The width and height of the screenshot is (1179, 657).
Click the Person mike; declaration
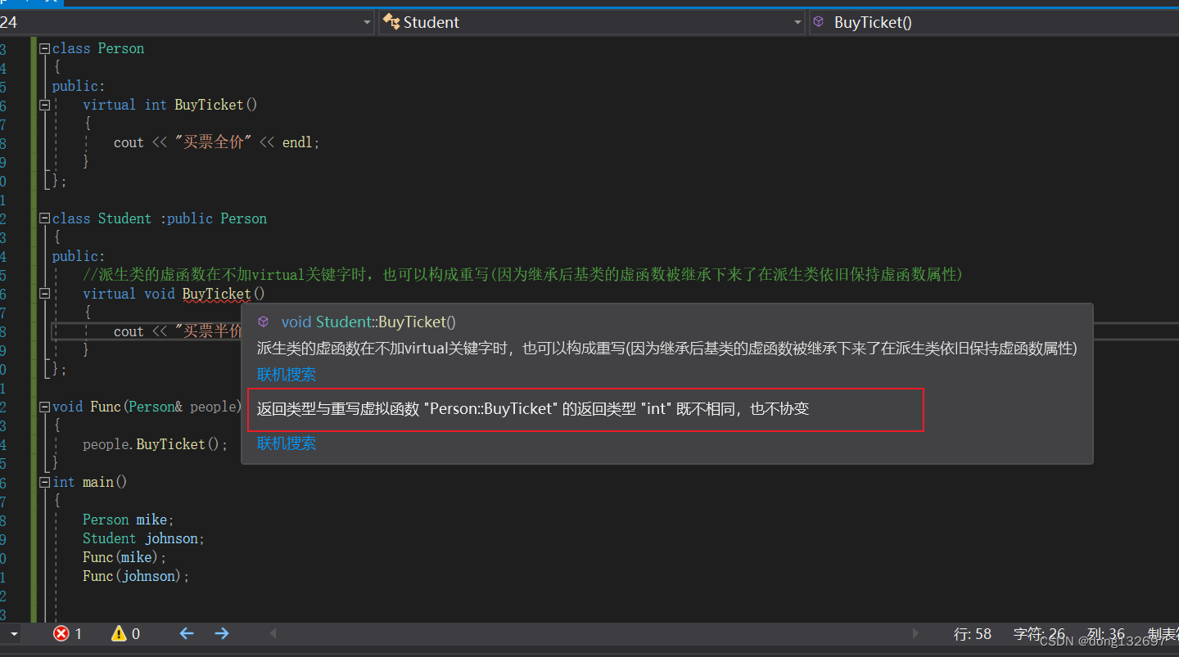tap(129, 520)
